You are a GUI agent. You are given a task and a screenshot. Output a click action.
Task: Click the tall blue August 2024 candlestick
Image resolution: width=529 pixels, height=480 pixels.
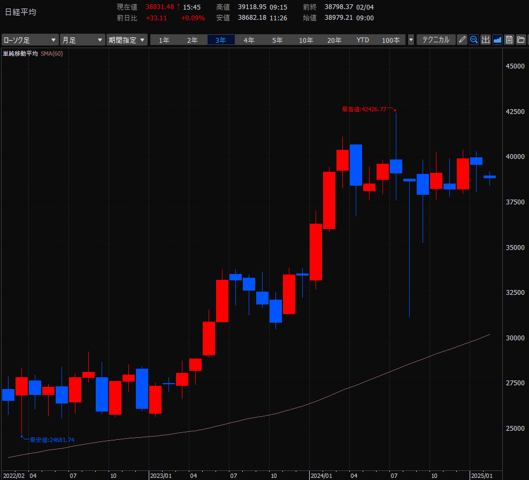pyautogui.click(x=409, y=248)
